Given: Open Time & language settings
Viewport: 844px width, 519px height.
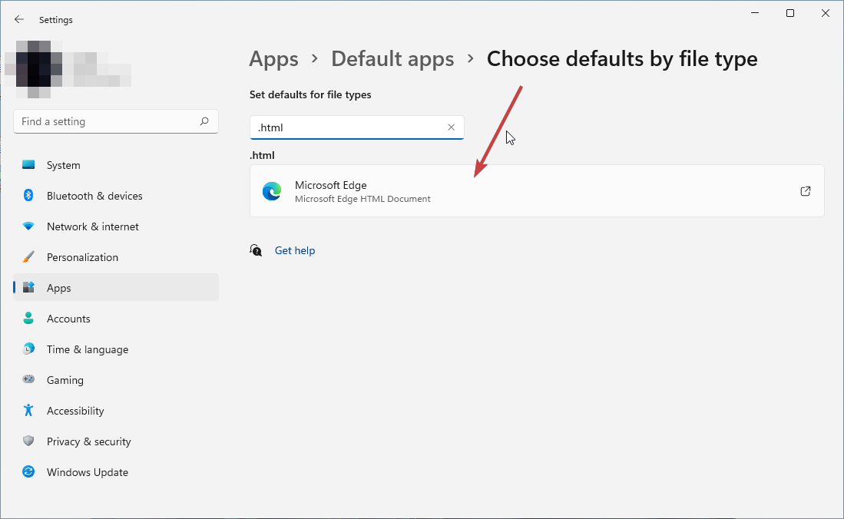Looking at the screenshot, I should (x=87, y=349).
